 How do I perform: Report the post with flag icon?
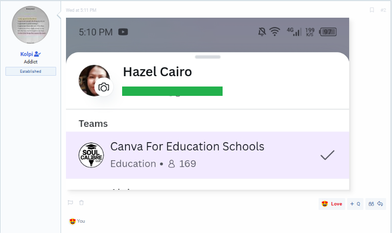point(70,203)
